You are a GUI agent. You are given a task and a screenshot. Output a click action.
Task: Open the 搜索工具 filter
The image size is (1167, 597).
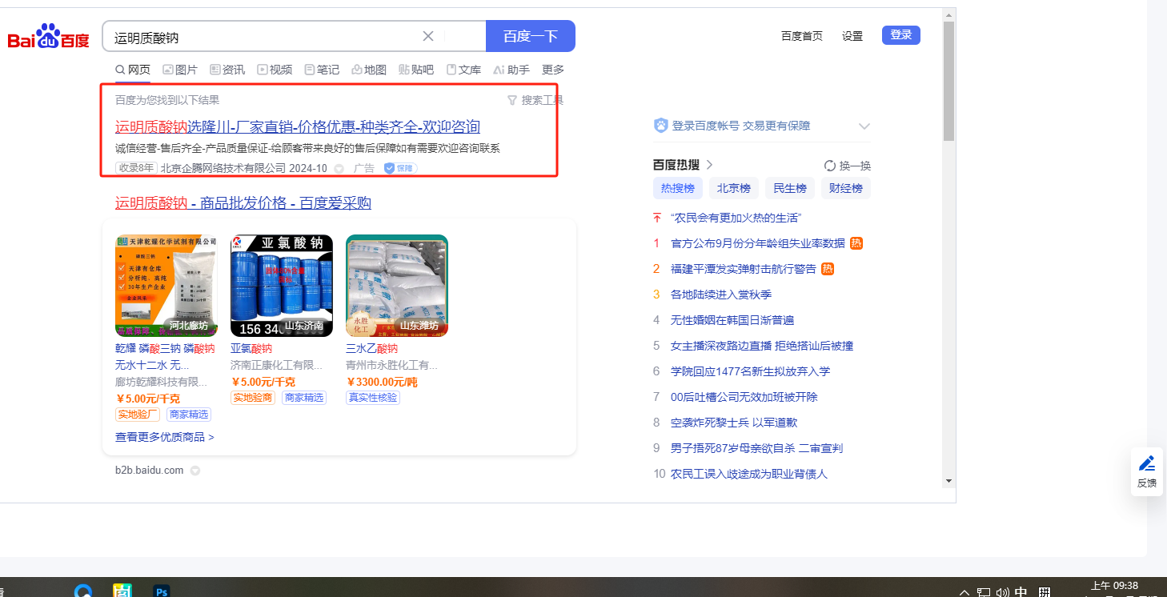click(x=535, y=100)
